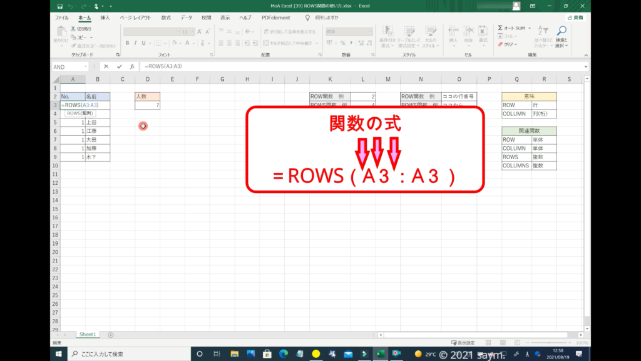Expand the formula bar with chevron
This screenshot has height=361, width=641.
coord(585,66)
